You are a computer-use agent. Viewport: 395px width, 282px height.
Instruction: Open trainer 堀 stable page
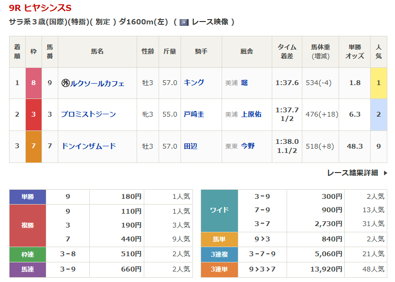coord(245,83)
